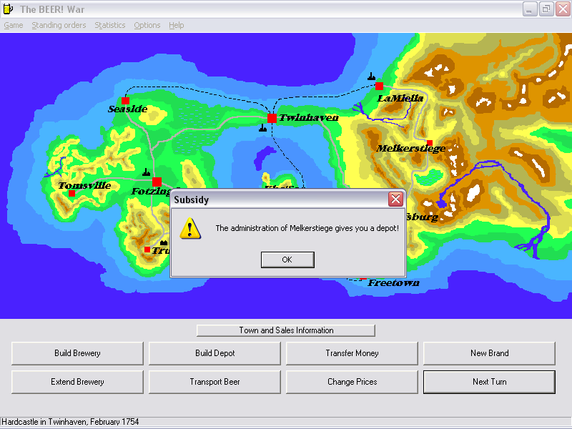572x429 pixels.
Task: Open the Standing orders menu
Action: pos(59,25)
